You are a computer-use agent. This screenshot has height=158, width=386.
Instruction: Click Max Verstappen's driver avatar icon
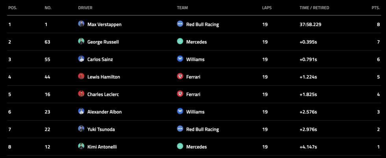pos(82,24)
